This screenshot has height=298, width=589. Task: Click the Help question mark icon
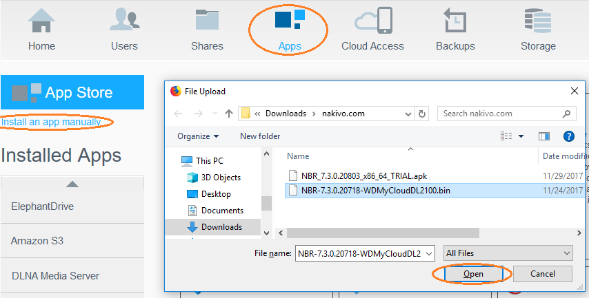pos(569,136)
